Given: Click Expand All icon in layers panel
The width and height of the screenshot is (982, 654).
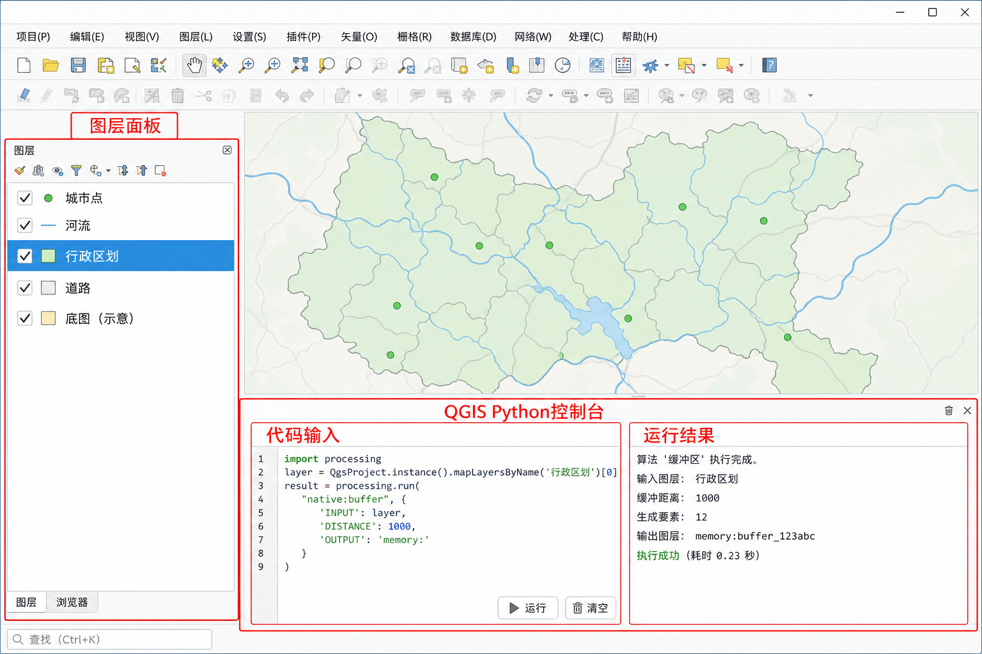Looking at the screenshot, I should coord(123,171).
